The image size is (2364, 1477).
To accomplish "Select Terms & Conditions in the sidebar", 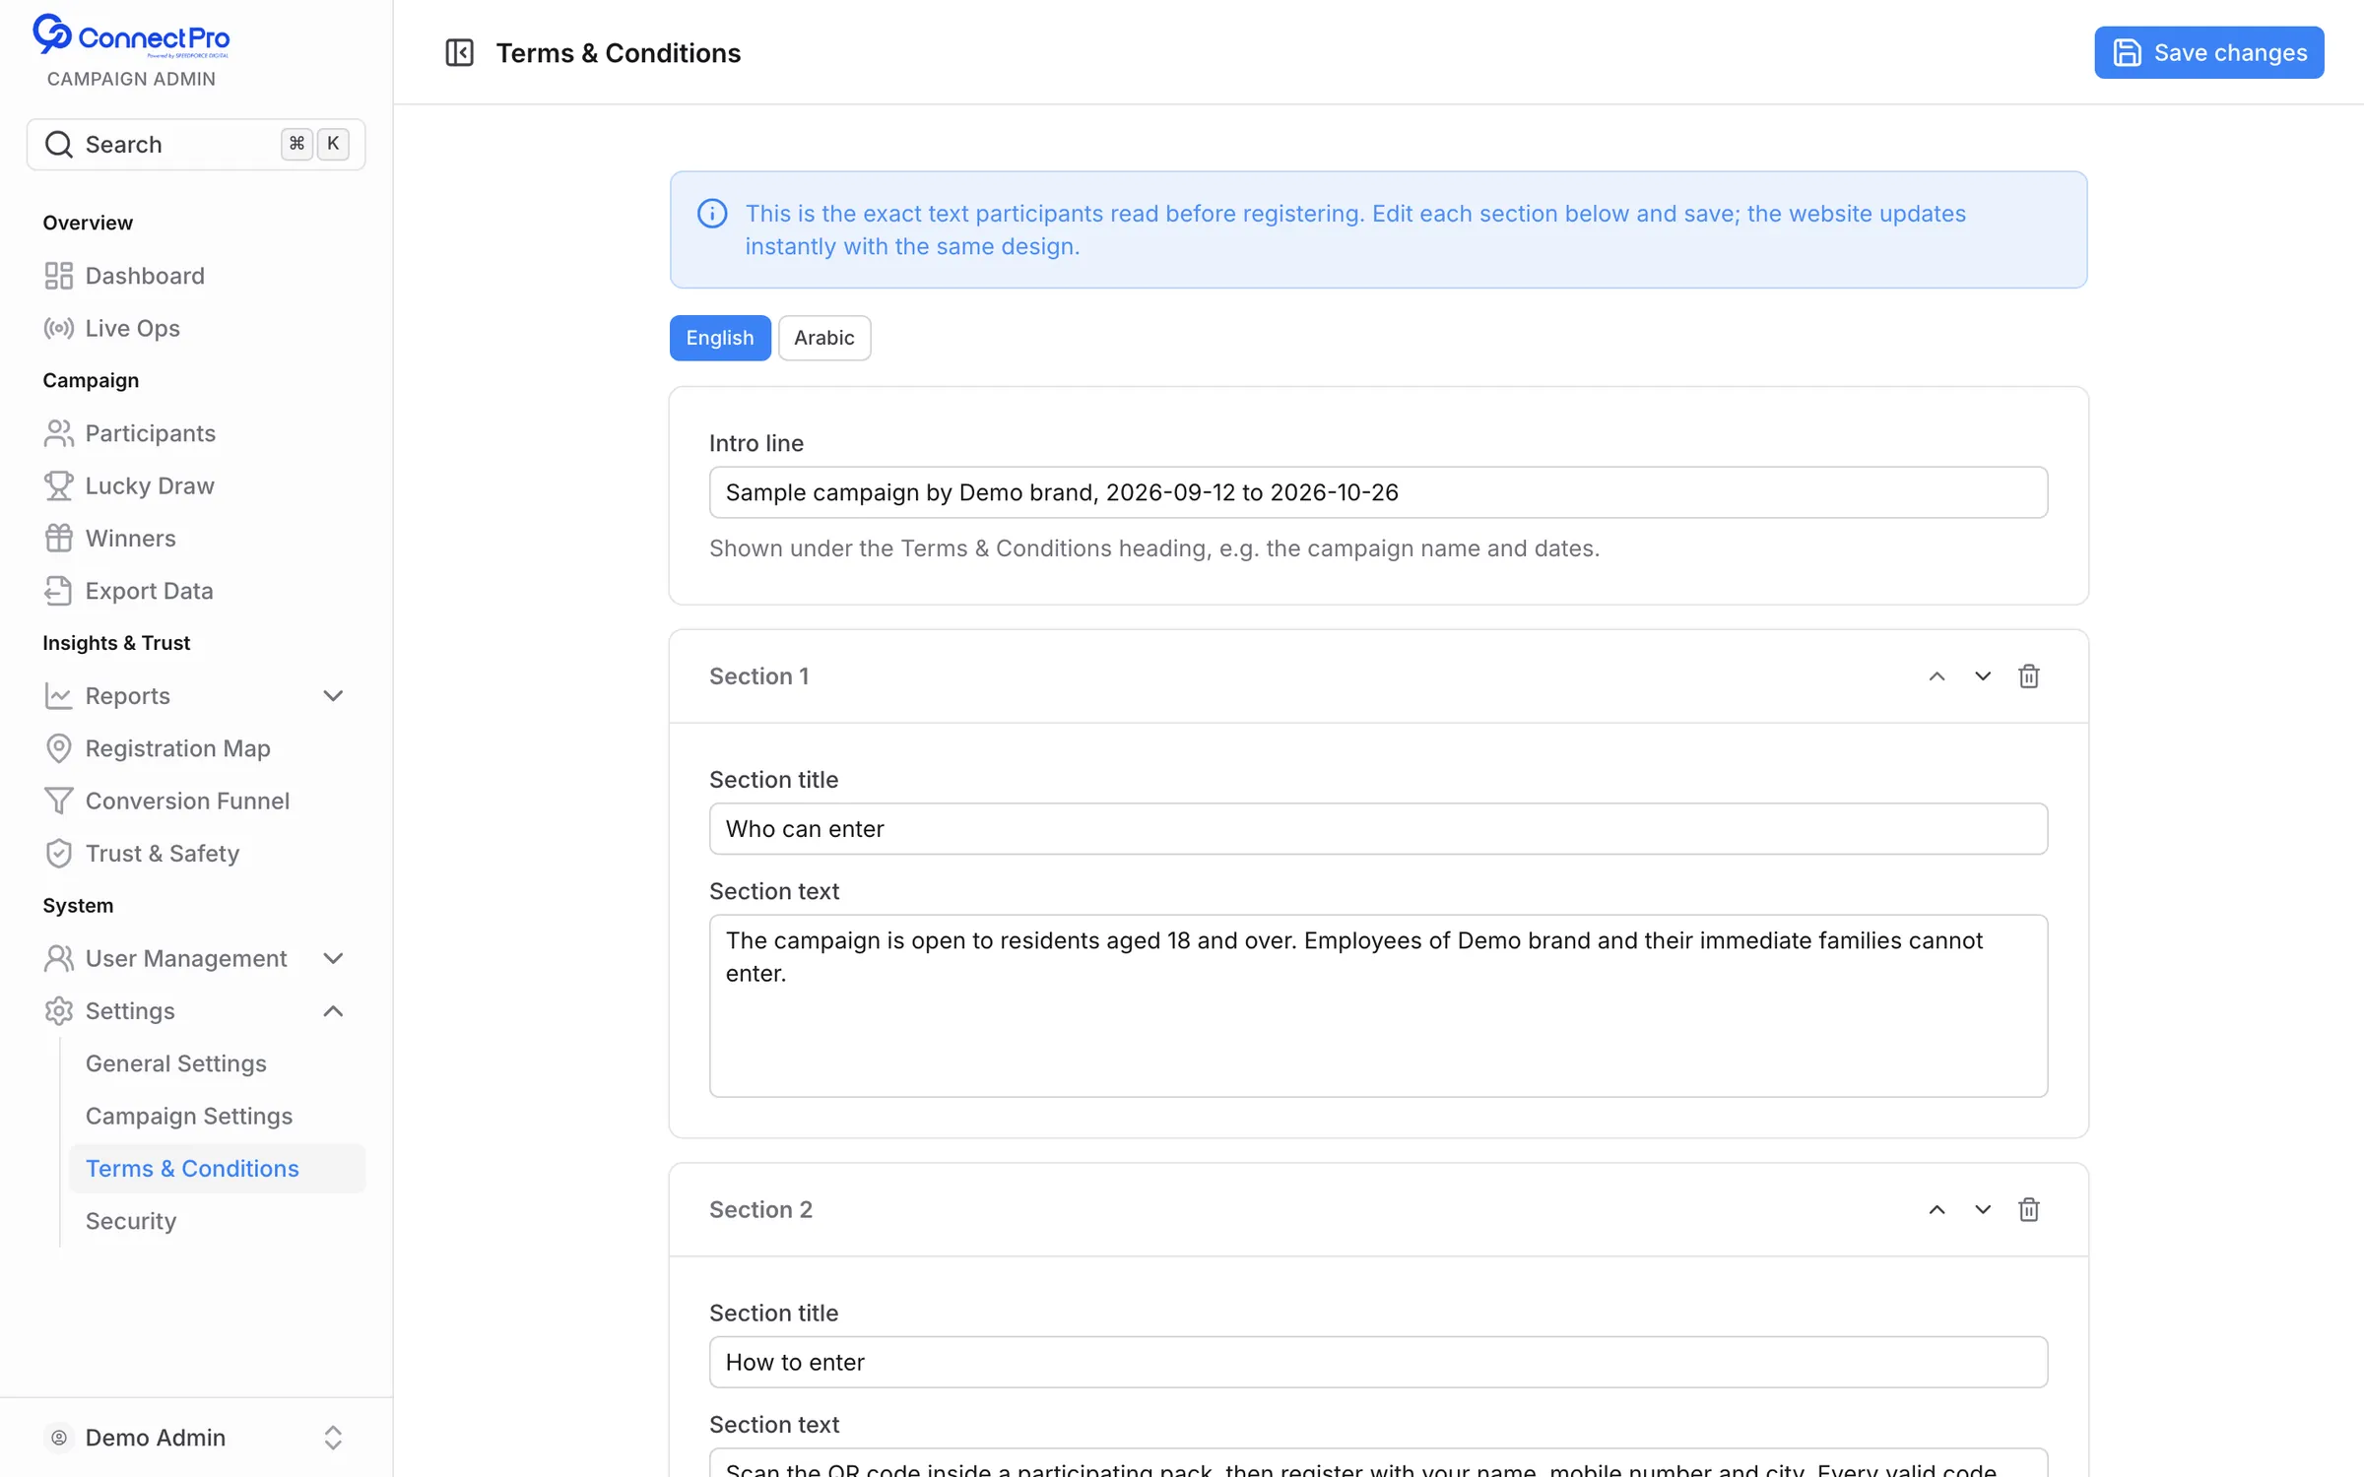I will tap(217, 1169).
